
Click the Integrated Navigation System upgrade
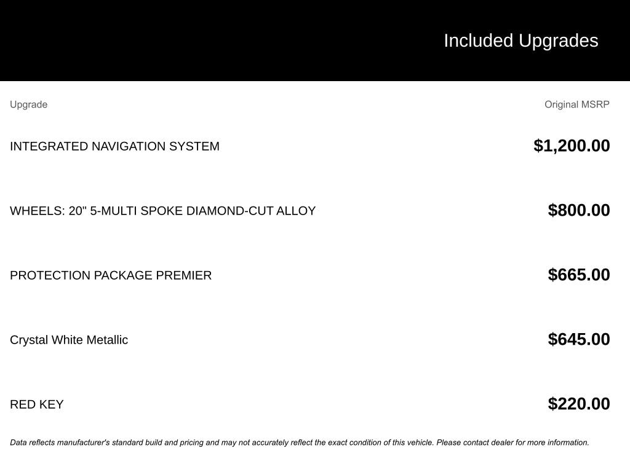[x=114, y=146]
